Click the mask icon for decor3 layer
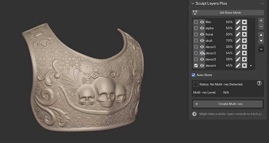 pos(244,59)
